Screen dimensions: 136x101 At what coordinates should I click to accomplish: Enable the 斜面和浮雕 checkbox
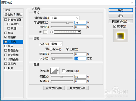(6, 20)
